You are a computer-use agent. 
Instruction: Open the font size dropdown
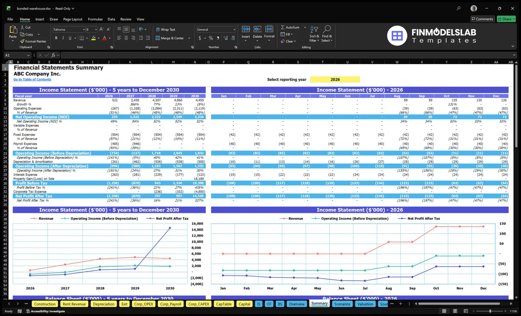click(96, 29)
